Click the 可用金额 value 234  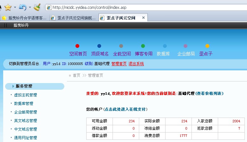[132, 121]
